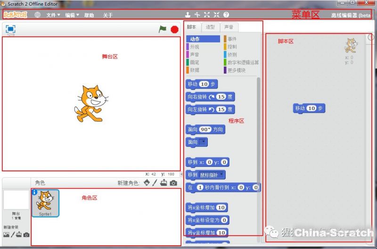
Task: Choose the grow sprite tool
Action: [207, 15]
